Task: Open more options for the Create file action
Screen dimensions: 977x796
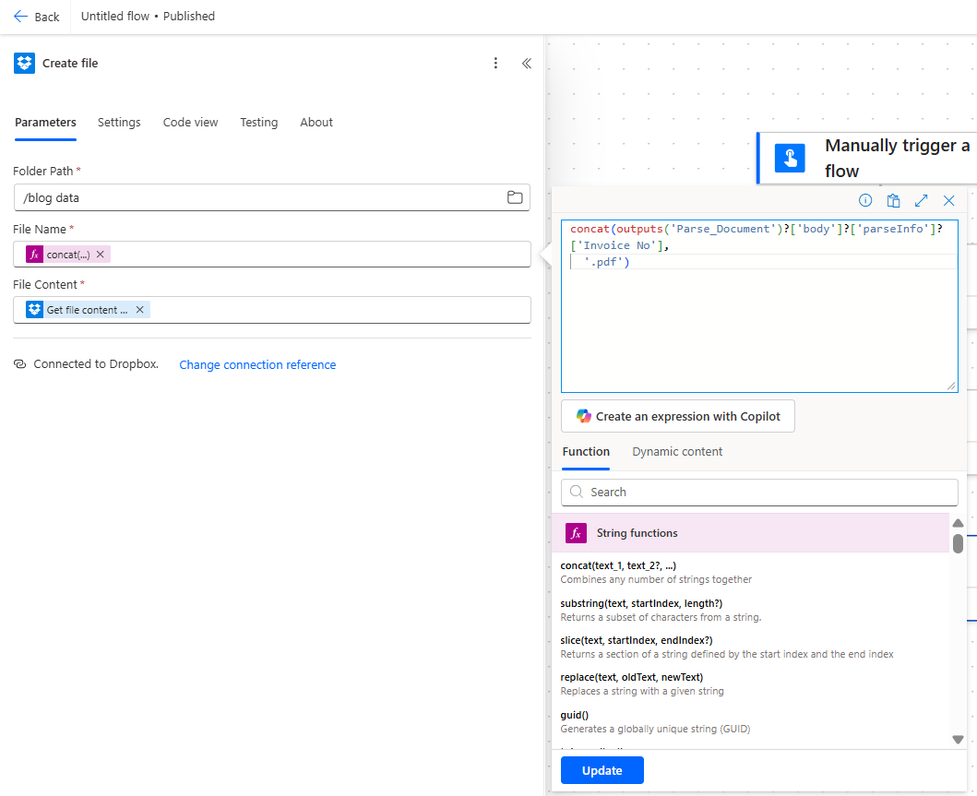Action: pyautogui.click(x=495, y=63)
